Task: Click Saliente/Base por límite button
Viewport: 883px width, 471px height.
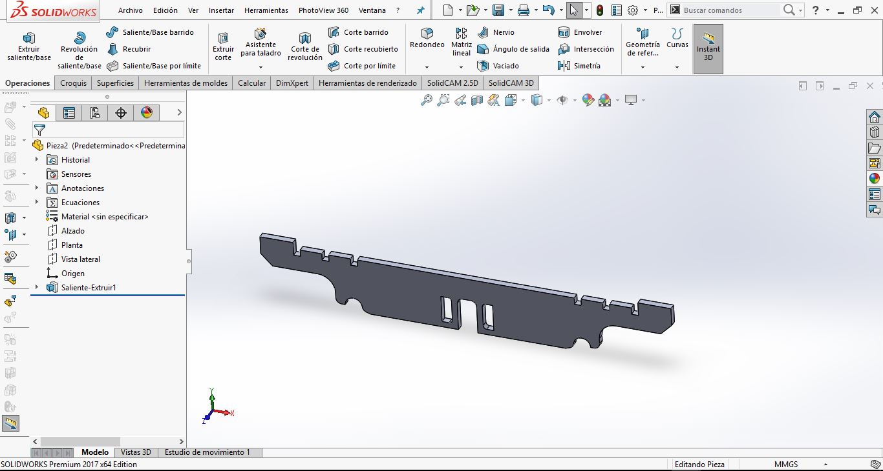Action: [x=154, y=66]
